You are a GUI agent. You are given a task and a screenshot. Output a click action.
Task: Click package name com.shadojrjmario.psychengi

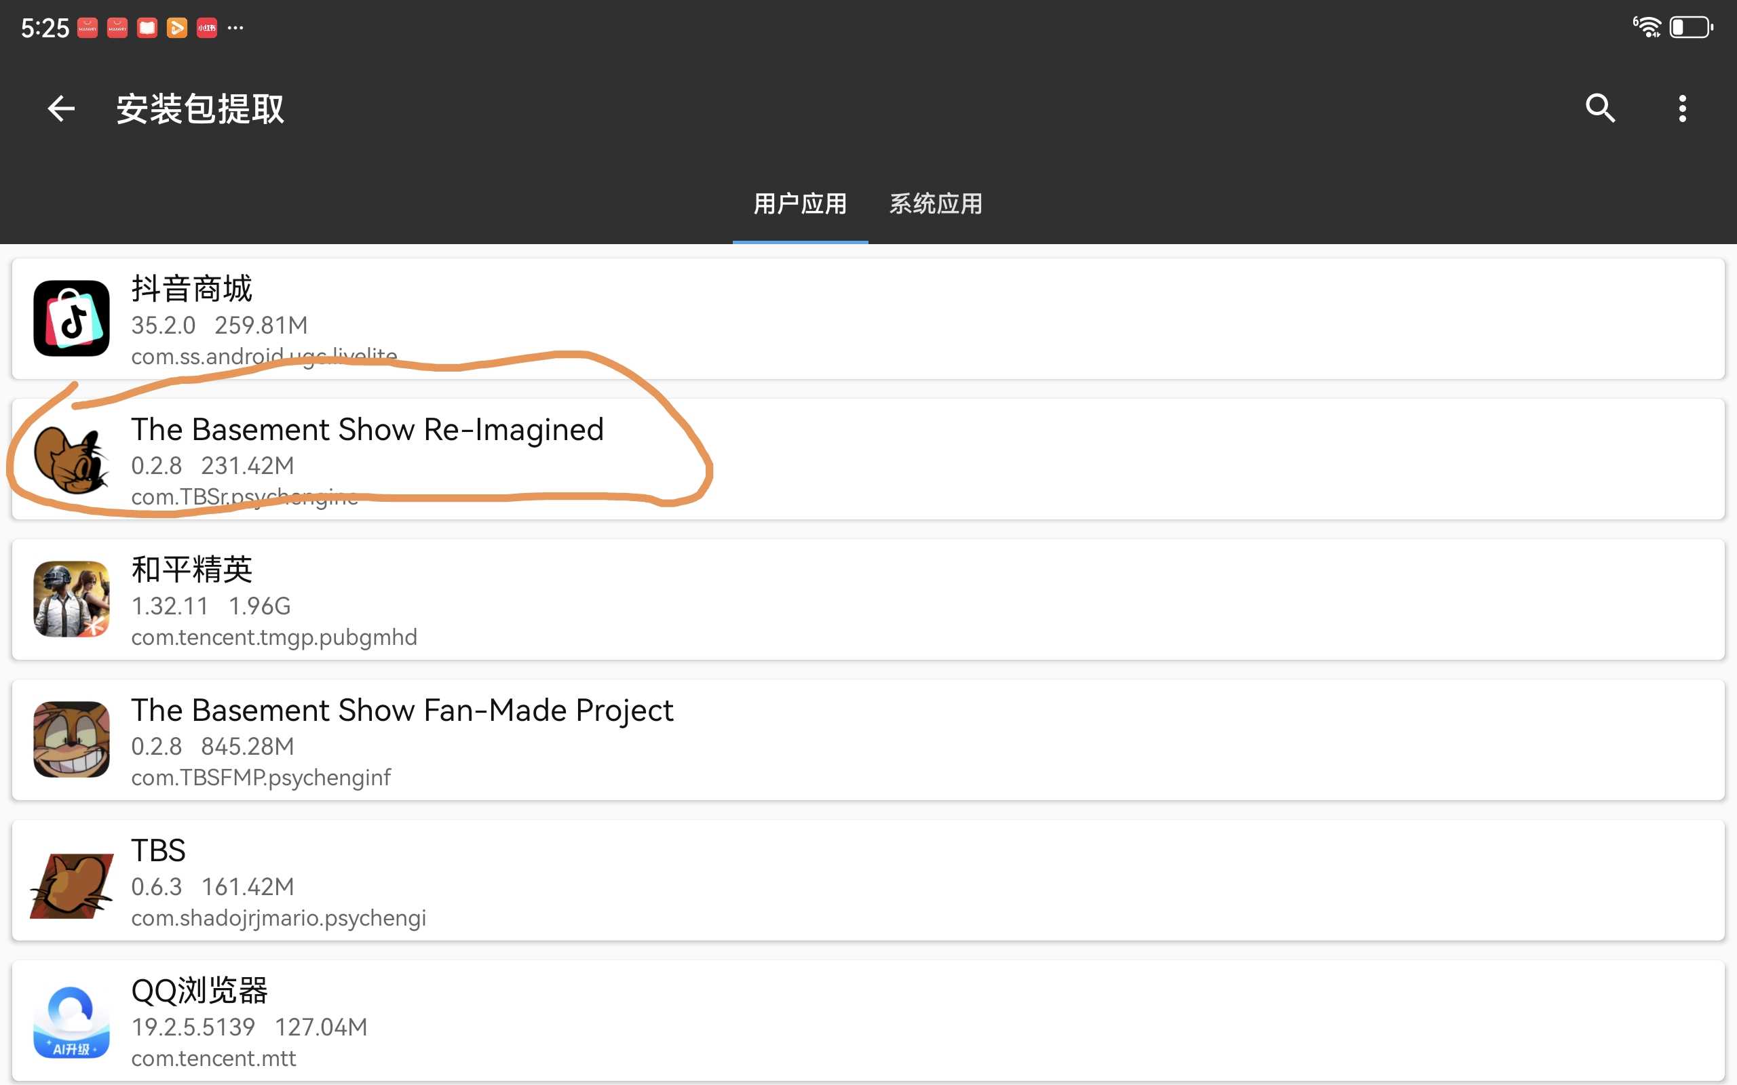pyautogui.click(x=278, y=918)
